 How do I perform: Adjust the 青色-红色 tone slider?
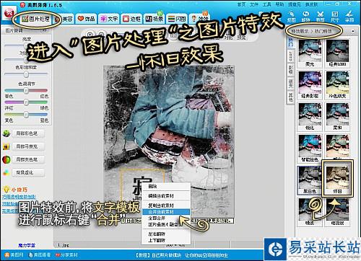click(x=26, y=91)
